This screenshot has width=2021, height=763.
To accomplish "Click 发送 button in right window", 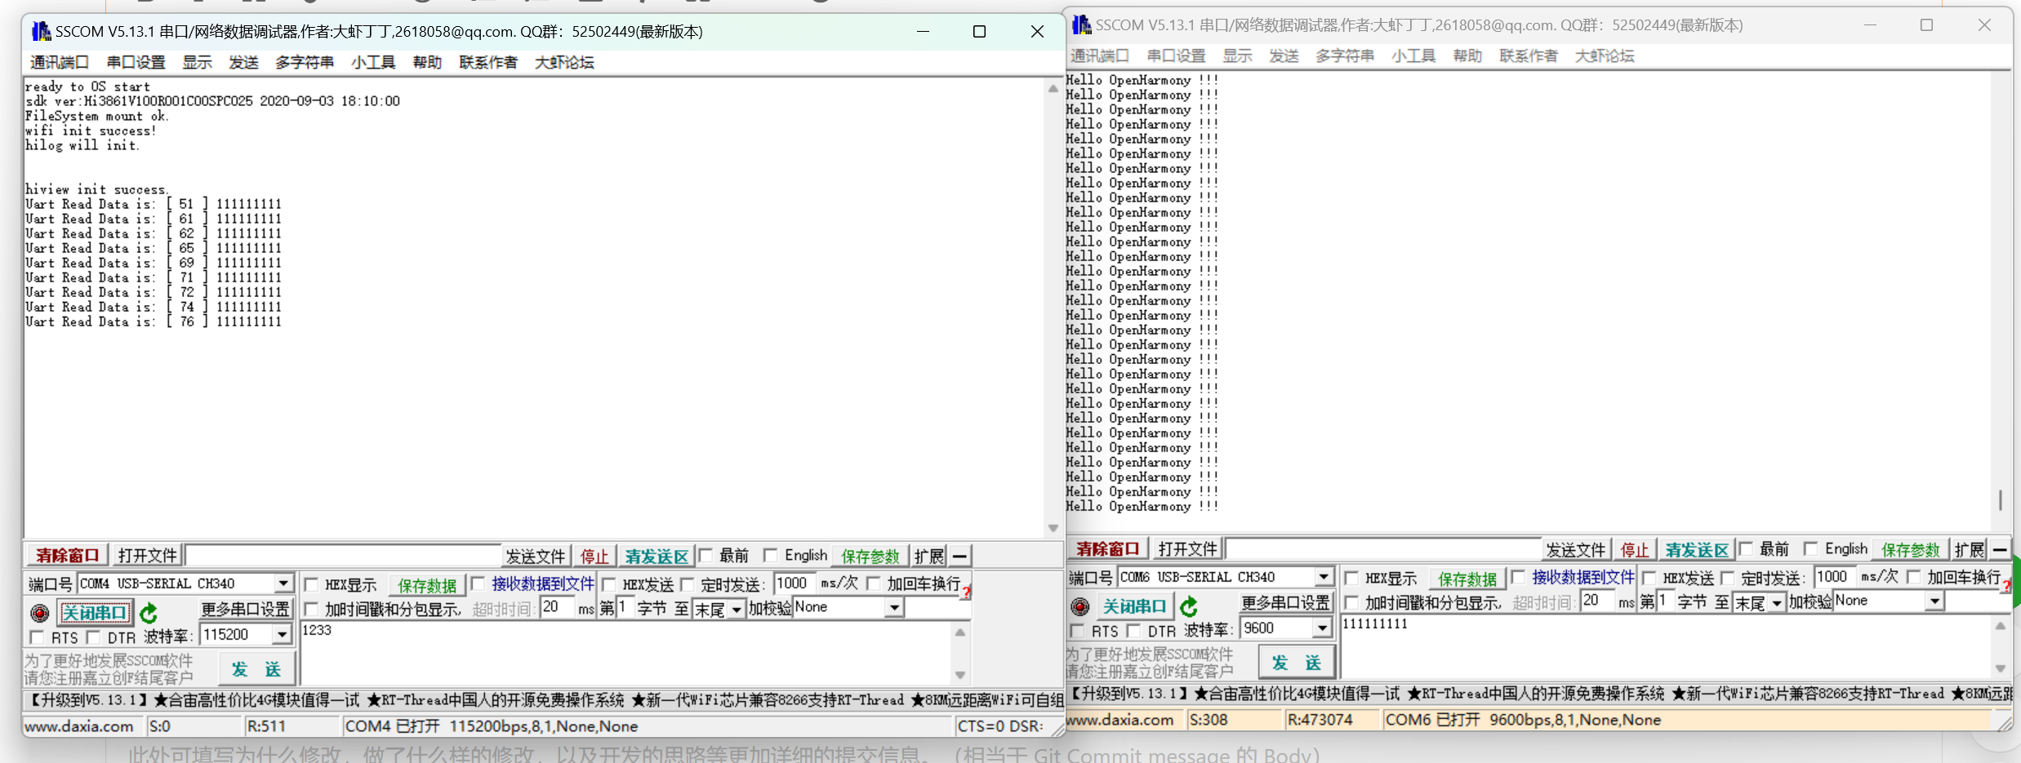I will [1297, 663].
